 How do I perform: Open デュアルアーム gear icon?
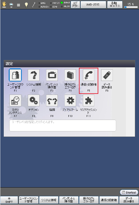[x=70, y=100]
